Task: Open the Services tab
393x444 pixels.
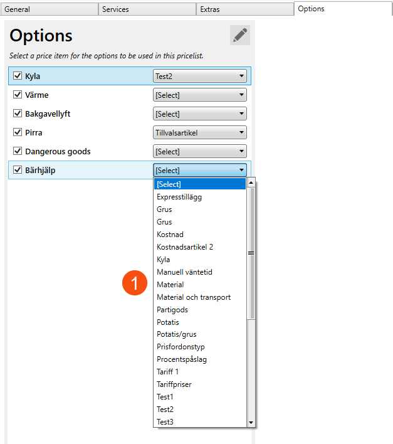Action: tap(147, 9)
